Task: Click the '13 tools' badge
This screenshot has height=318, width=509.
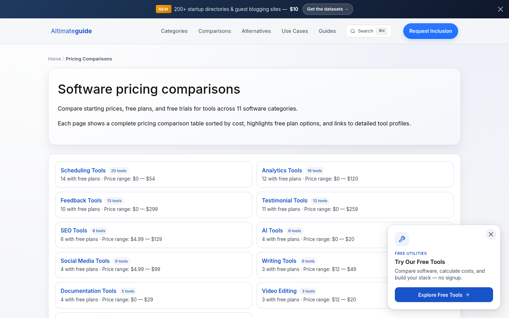Action: pos(114,201)
